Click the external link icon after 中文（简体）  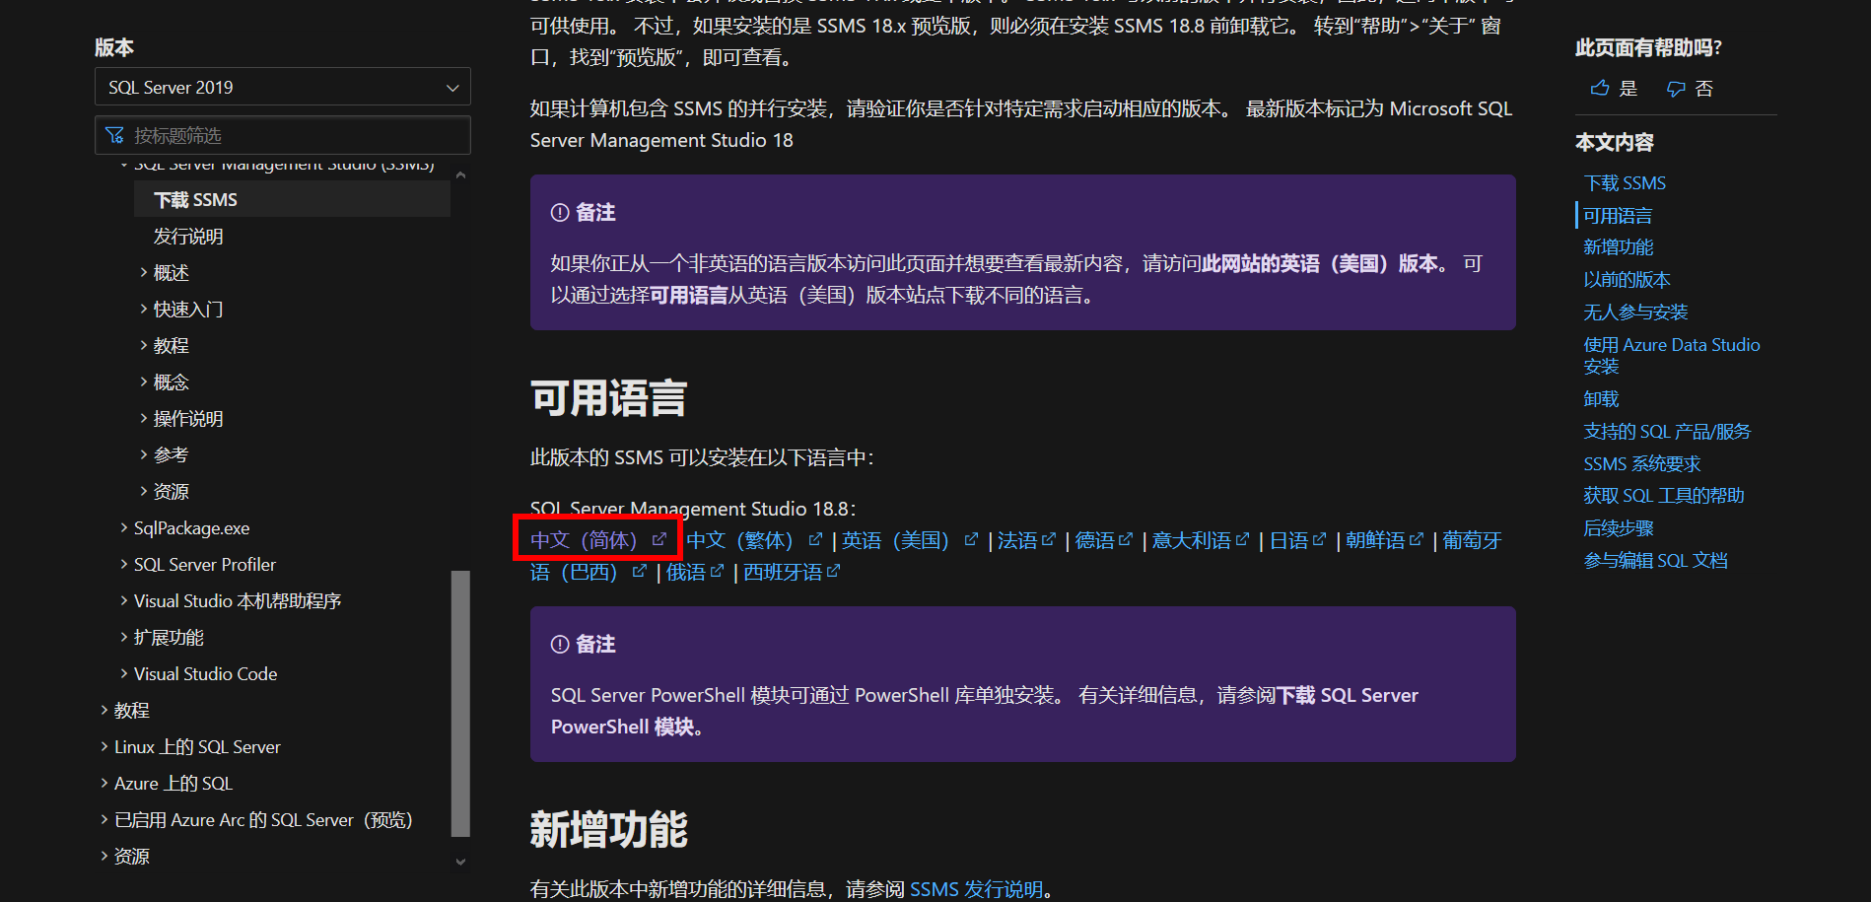coord(658,539)
